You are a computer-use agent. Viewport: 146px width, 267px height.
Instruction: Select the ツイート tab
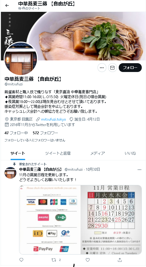point(18,153)
